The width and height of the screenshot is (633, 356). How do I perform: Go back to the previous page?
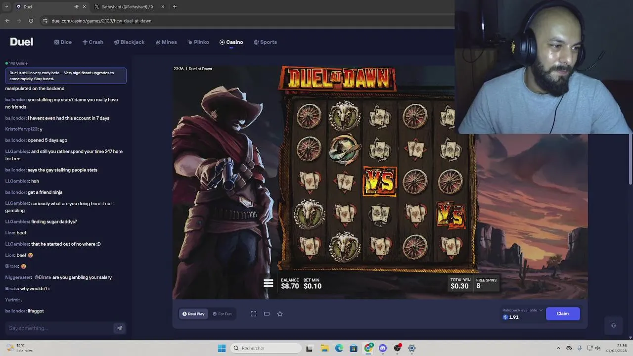click(x=7, y=21)
